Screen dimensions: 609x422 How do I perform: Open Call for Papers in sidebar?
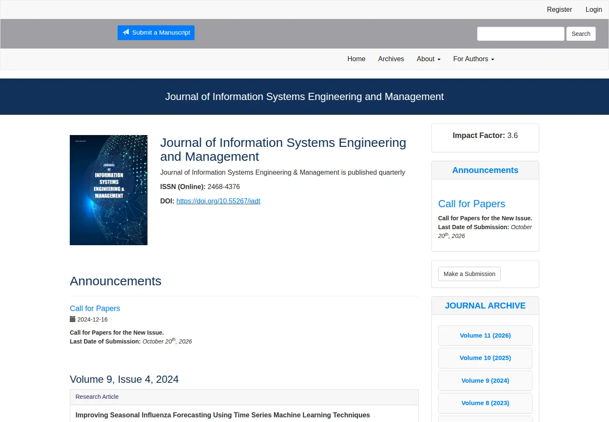pos(472,204)
